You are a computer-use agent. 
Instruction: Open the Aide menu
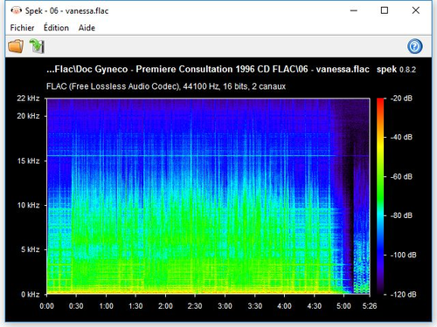(87, 28)
